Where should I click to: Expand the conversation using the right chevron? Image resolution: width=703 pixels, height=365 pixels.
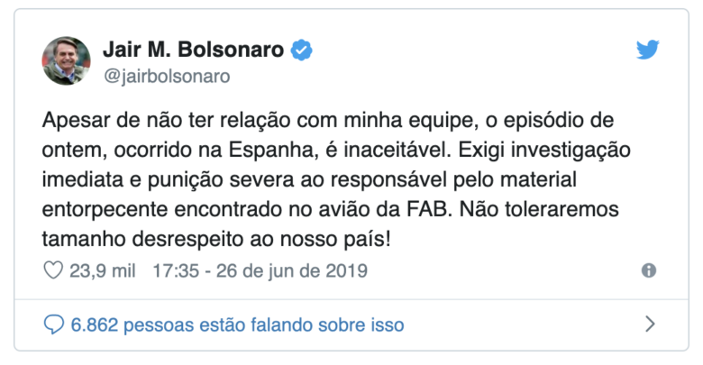[650, 324]
